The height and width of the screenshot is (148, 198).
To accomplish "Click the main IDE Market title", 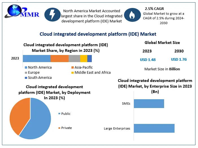I will tap(98, 34).
